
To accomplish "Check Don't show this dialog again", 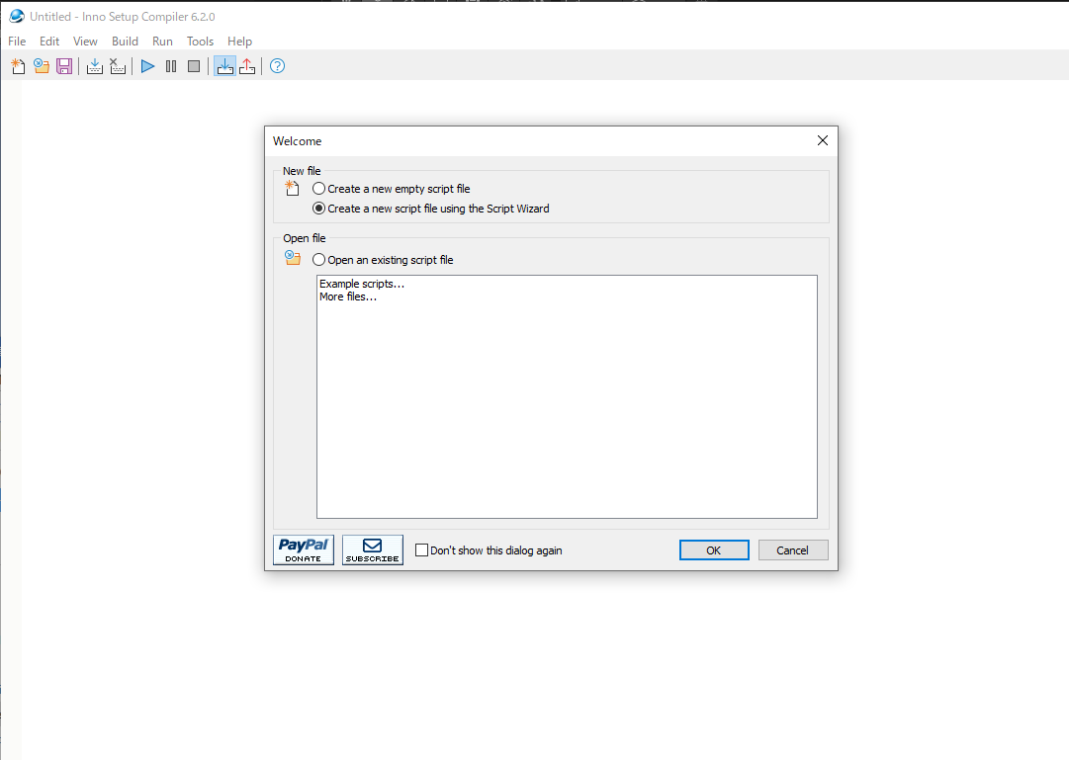I will coord(489,550).
